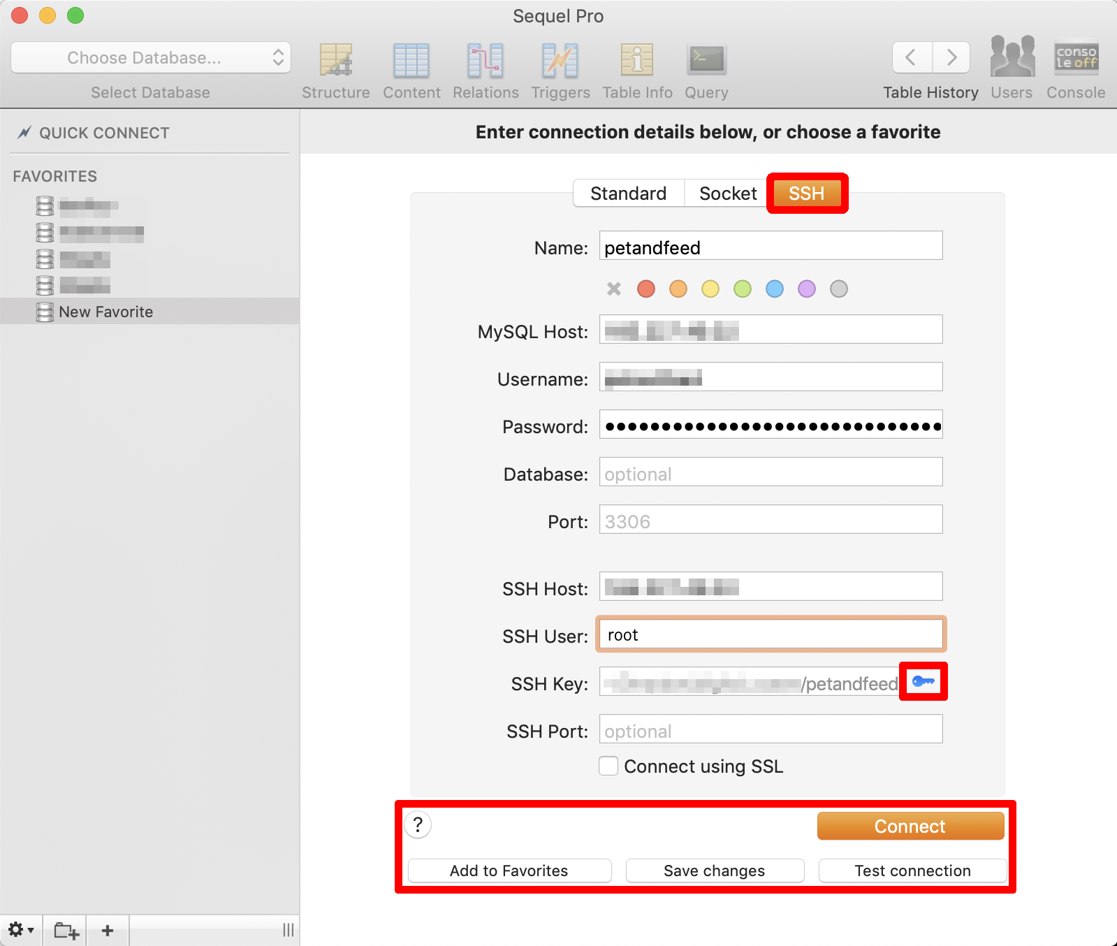
Task: Switch to the SSH connection tab
Action: [x=807, y=194]
